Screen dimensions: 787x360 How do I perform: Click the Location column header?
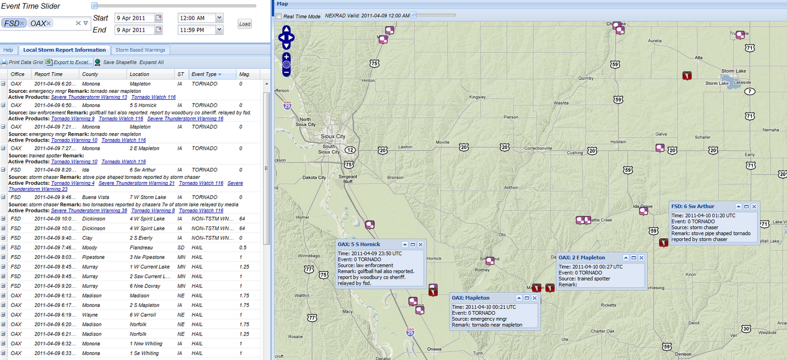tap(151, 74)
